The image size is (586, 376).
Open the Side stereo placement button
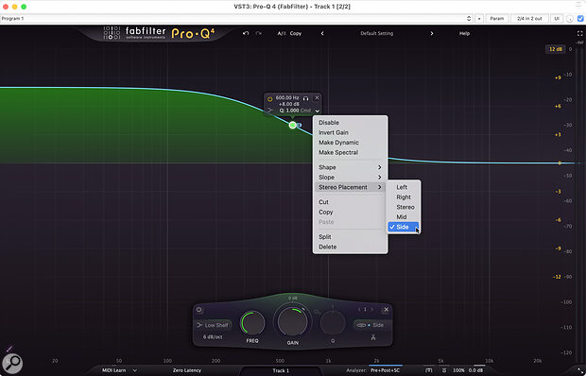(371, 325)
